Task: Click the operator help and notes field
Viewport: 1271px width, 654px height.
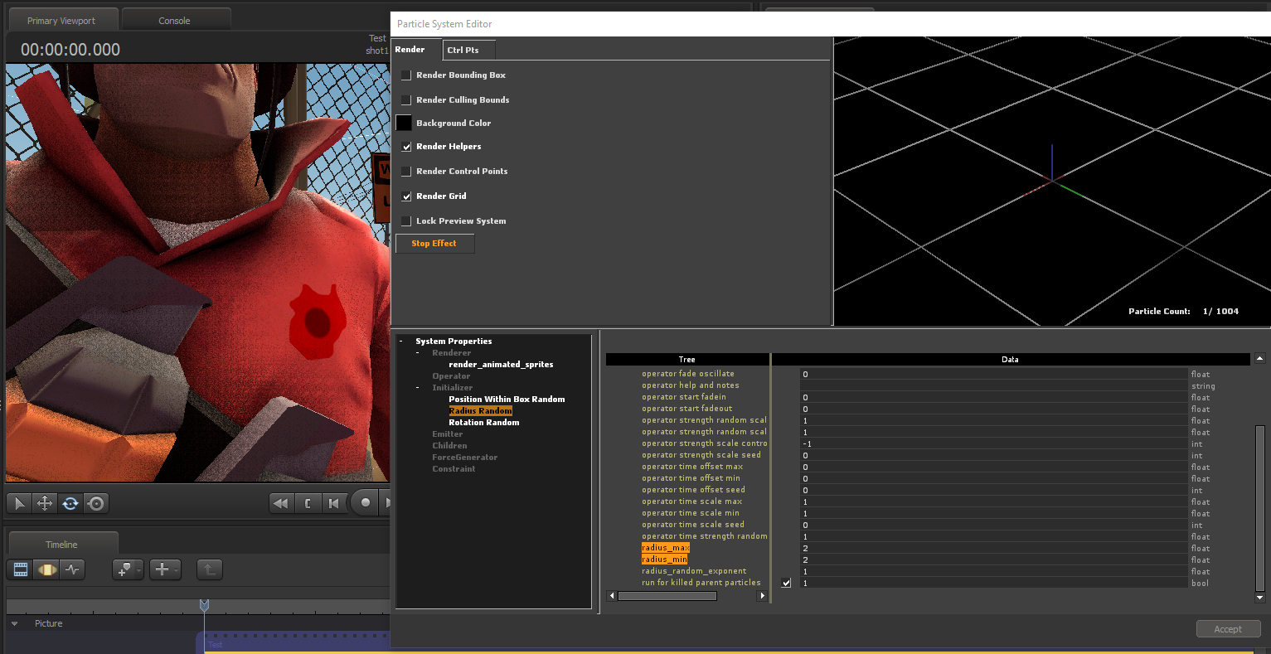Action: 994,385
